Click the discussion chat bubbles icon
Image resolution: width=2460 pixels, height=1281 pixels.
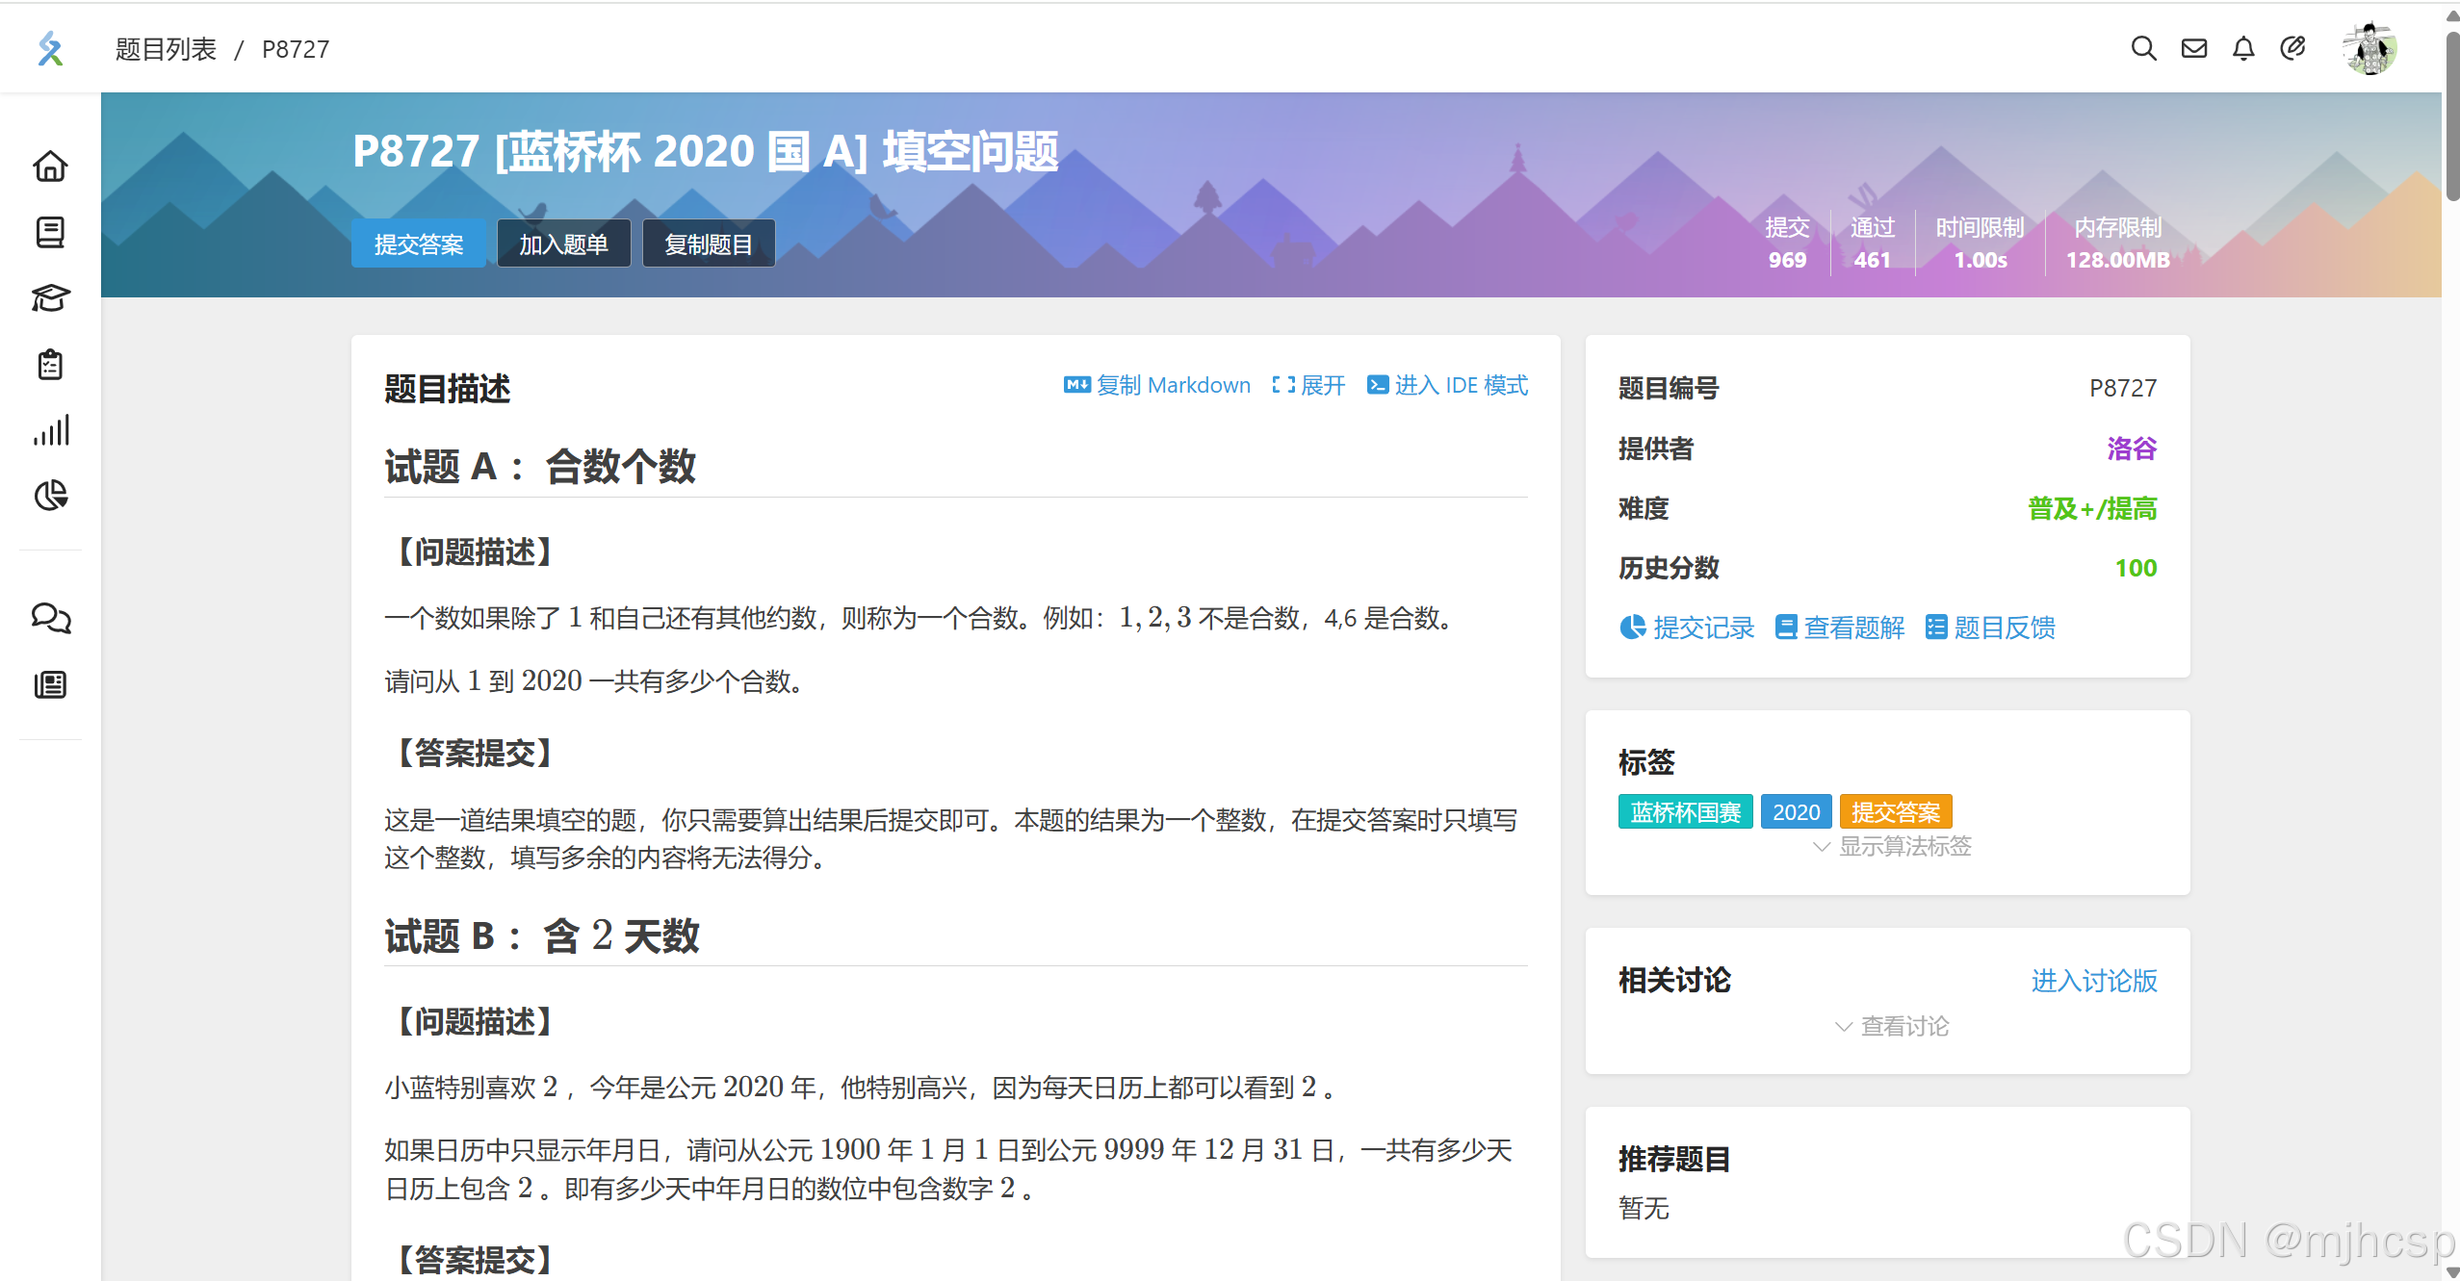[50, 618]
